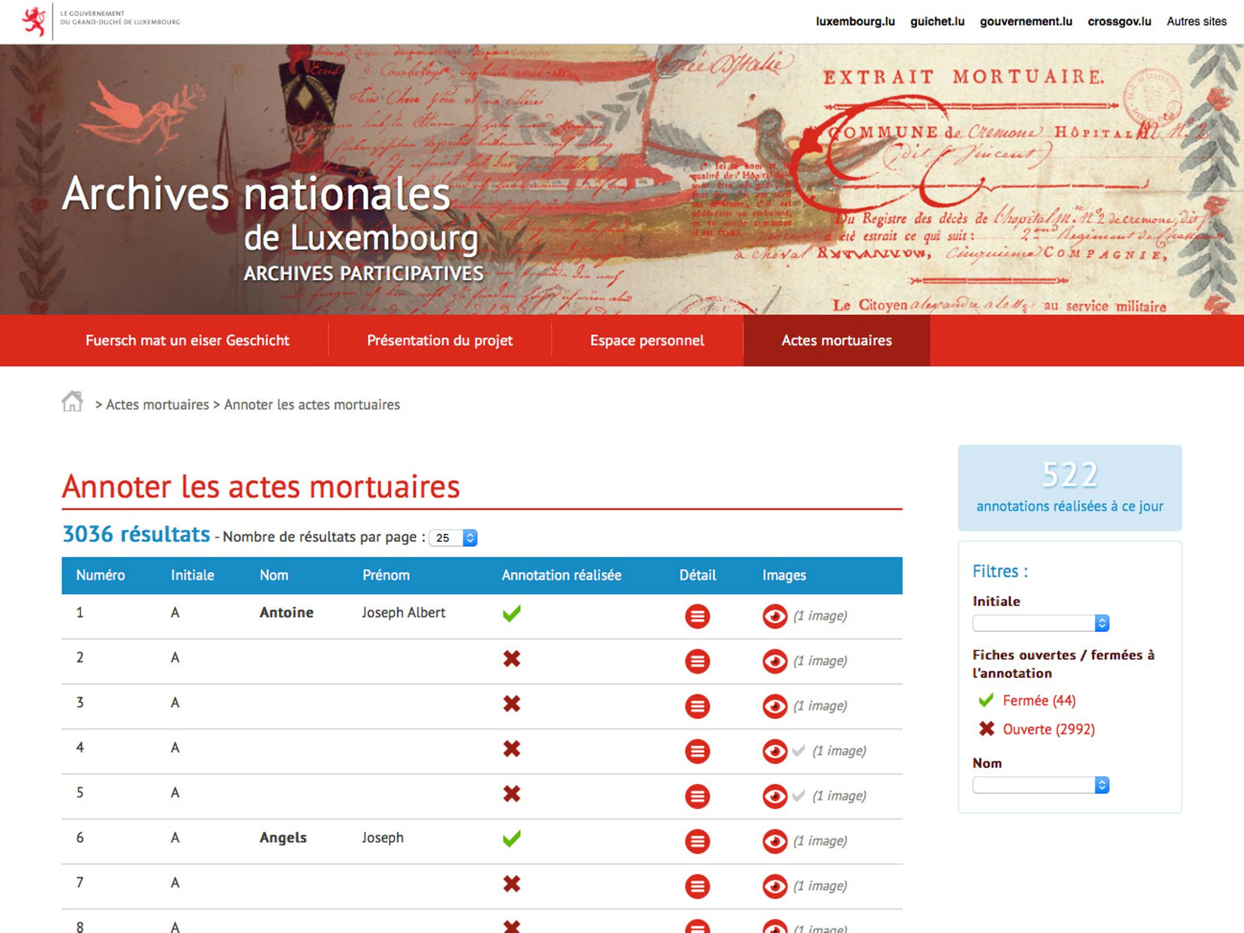Screen dimensions: 1244x933
Task: Open Fuersch mat un eiser Geschicht tab
Action: (187, 341)
